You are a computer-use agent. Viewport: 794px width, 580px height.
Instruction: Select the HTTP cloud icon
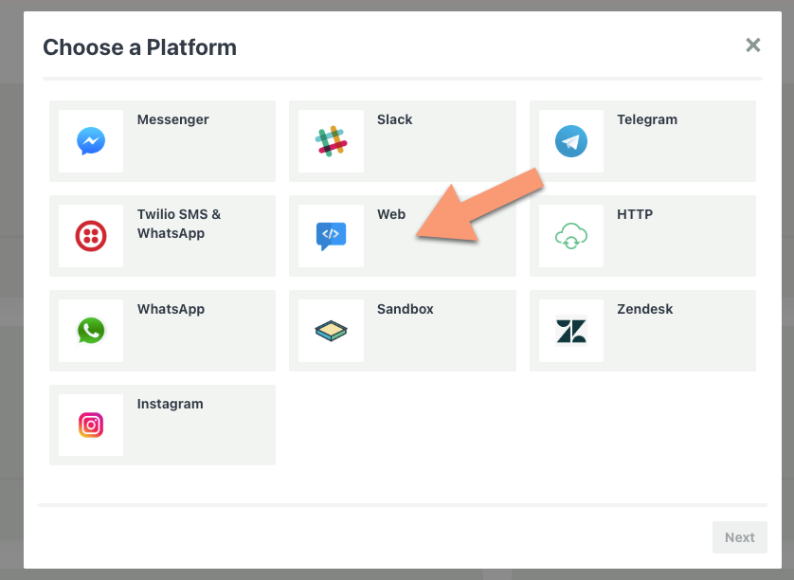(570, 235)
